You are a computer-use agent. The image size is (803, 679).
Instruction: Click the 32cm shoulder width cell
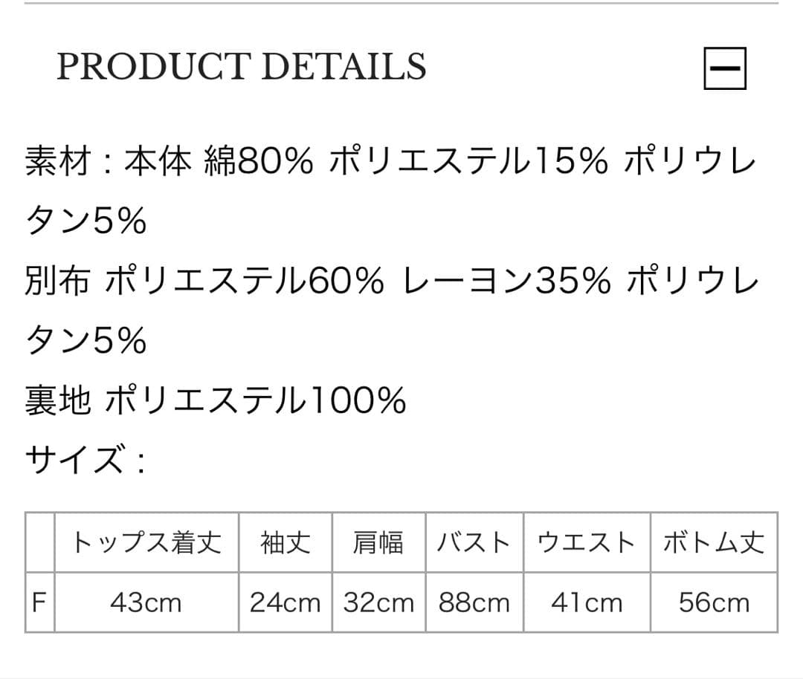(379, 602)
